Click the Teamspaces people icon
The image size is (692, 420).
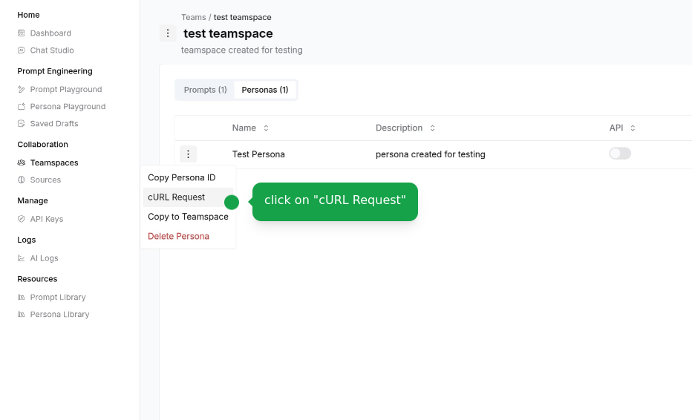pos(22,163)
